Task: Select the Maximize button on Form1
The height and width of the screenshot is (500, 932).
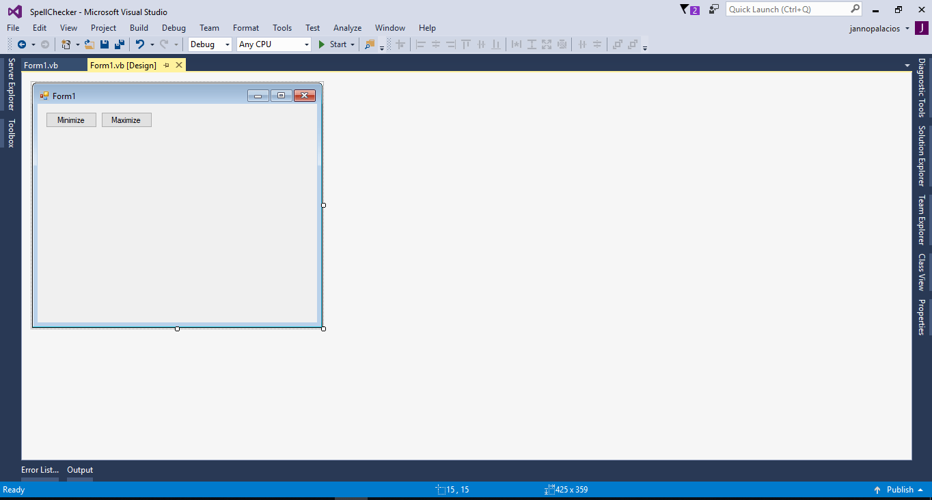Action: pyautogui.click(x=126, y=120)
